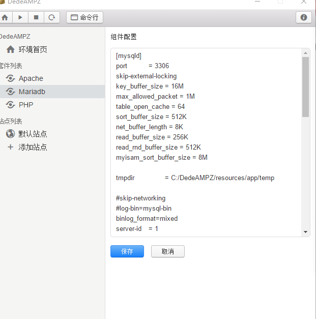Screen dimensions: 316x319
Task: Click the plus icon for 添加站点
Action: 10,147
